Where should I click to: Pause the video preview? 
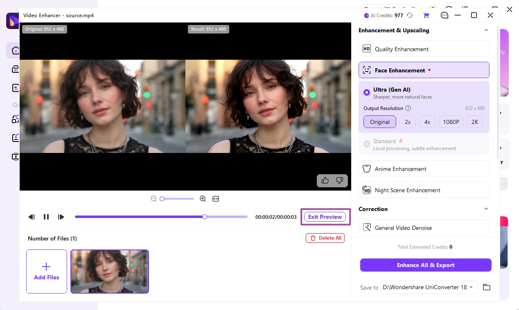pyautogui.click(x=46, y=217)
